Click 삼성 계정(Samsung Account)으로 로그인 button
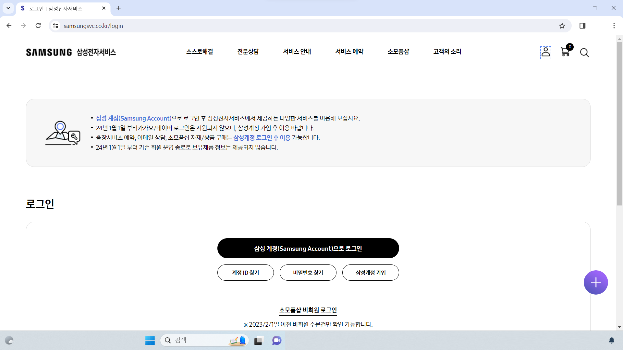The width and height of the screenshot is (623, 350). tap(308, 248)
